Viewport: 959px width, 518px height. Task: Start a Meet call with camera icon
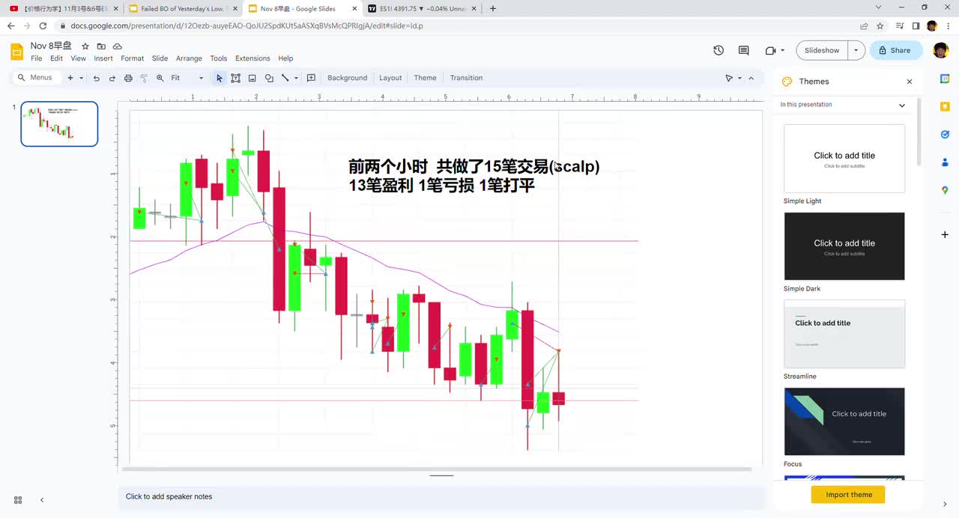point(770,50)
